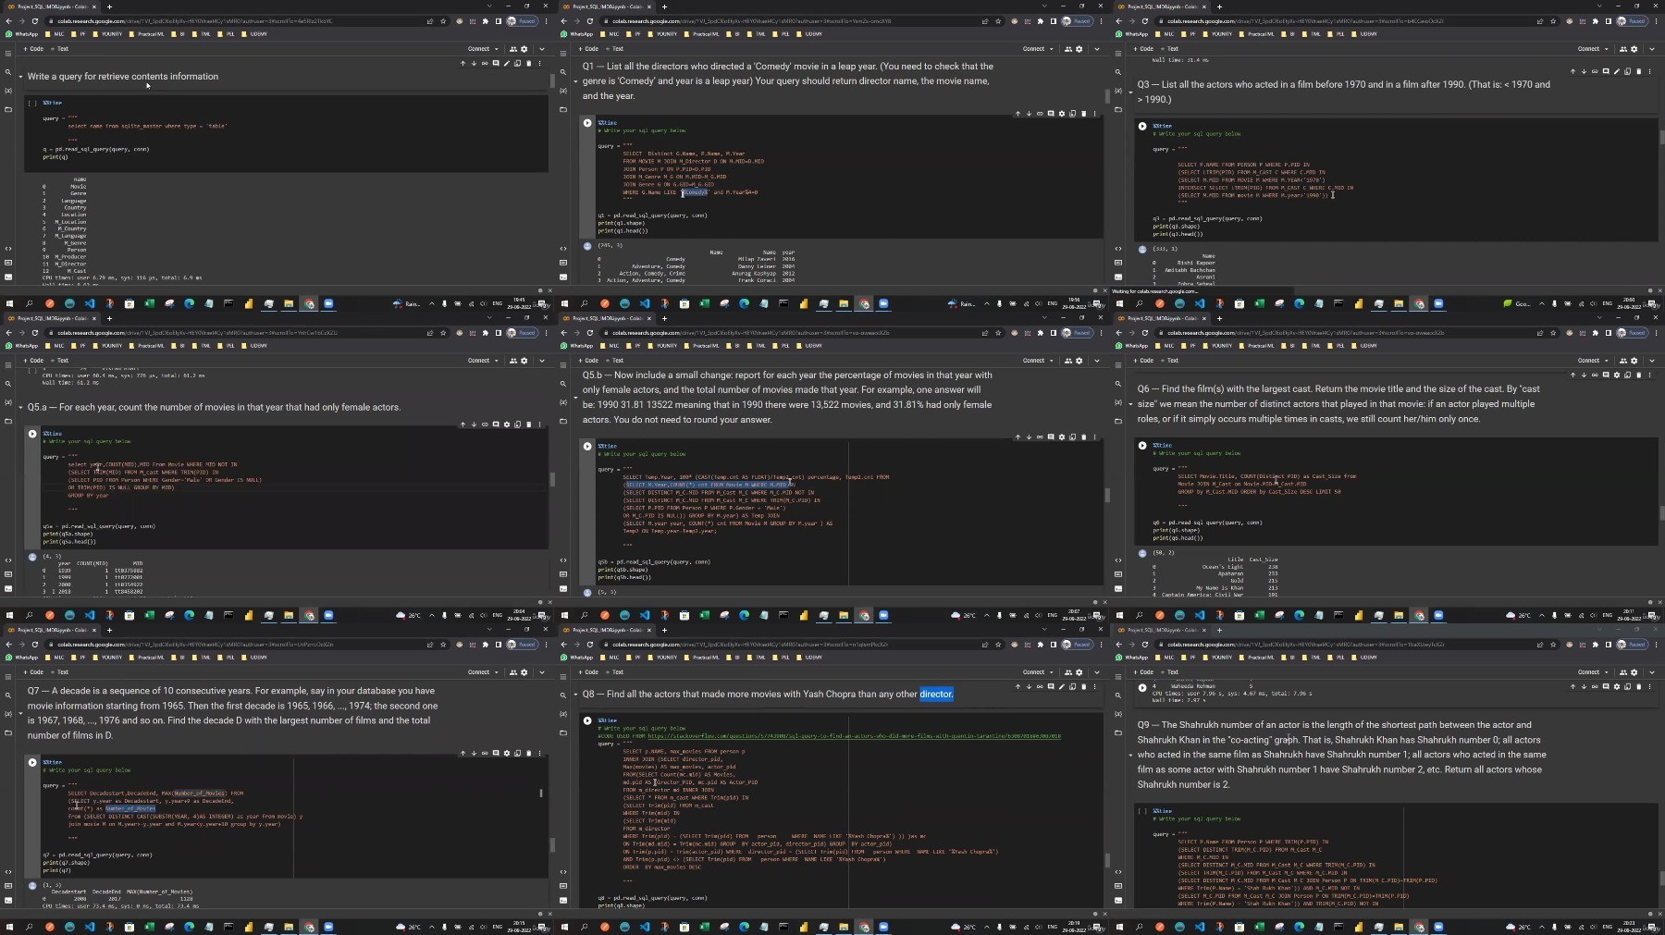Run the Q1 code cell
1665x935 pixels.
[587, 122]
